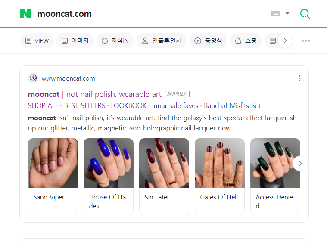This screenshot has height=242, width=327.
Task: Open the on-screen keyboard icon
Action: pyautogui.click(x=275, y=13)
